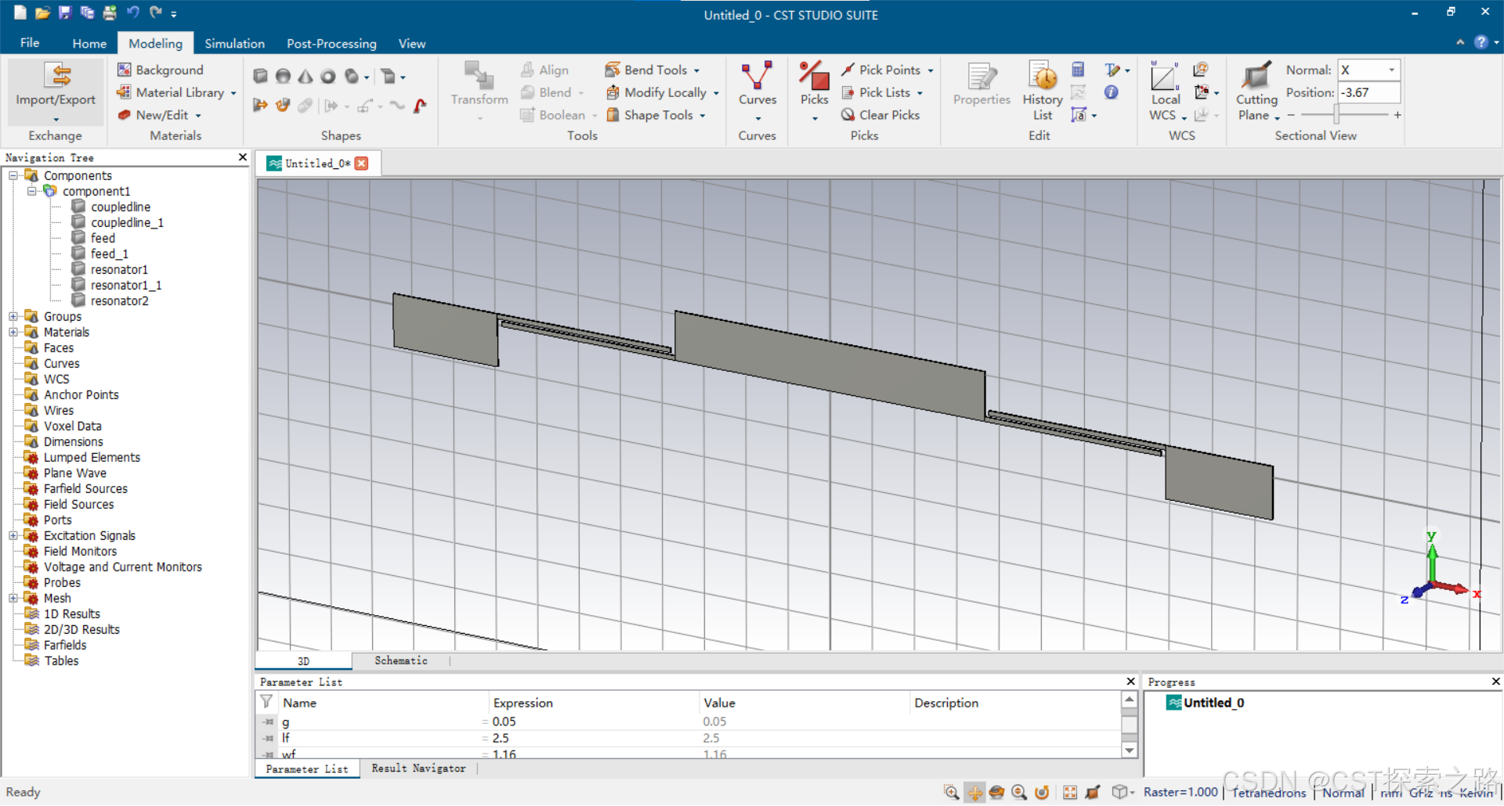Select dynamic zoom mode icon
This screenshot has width=1504, height=806.
[1019, 792]
